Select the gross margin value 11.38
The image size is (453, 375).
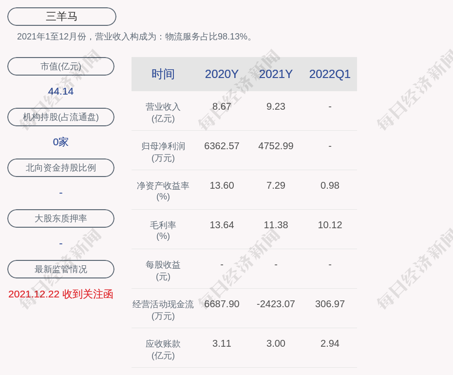(276, 225)
